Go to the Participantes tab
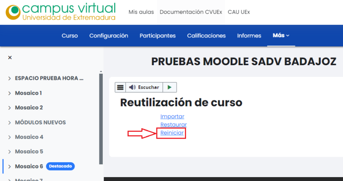343x181 pixels. click(157, 36)
